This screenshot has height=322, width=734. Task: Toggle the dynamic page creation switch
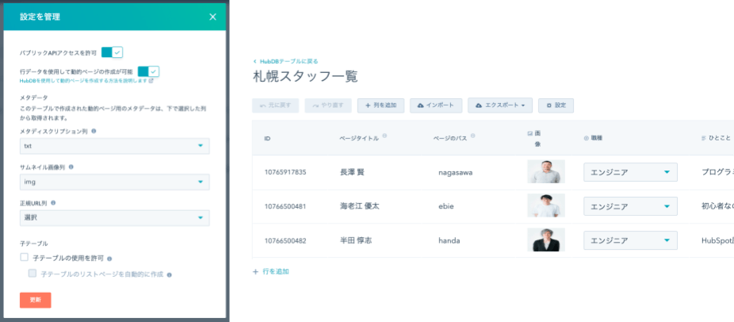(148, 71)
